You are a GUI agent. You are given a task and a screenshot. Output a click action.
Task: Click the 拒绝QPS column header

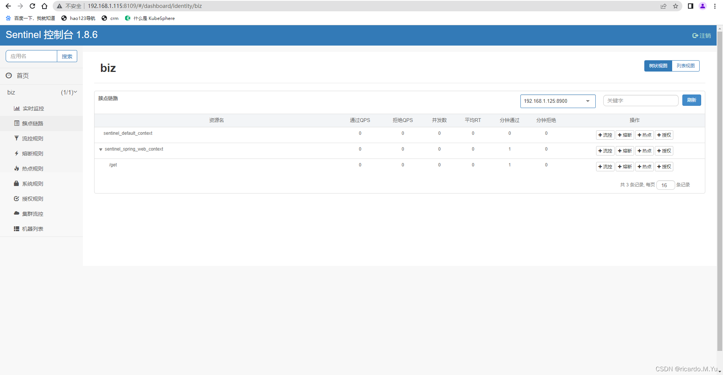click(x=403, y=120)
